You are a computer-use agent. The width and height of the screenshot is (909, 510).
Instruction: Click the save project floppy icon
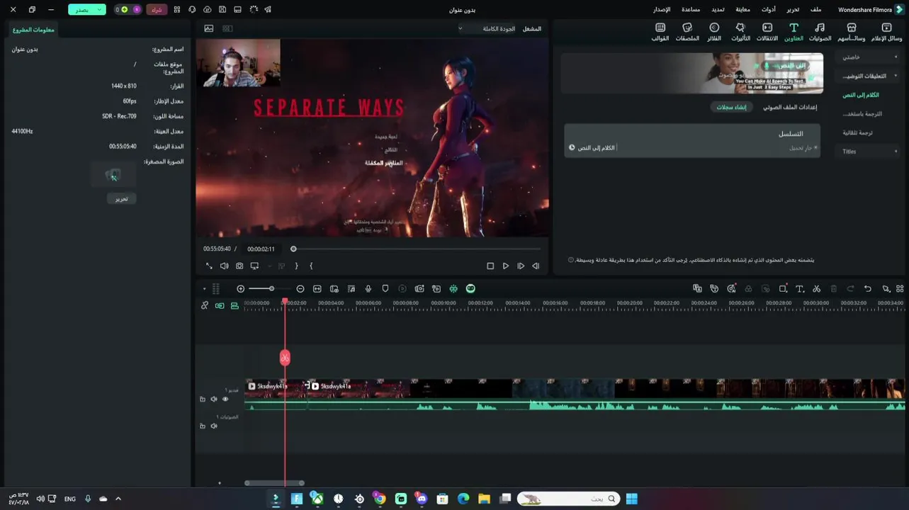coord(222,10)
